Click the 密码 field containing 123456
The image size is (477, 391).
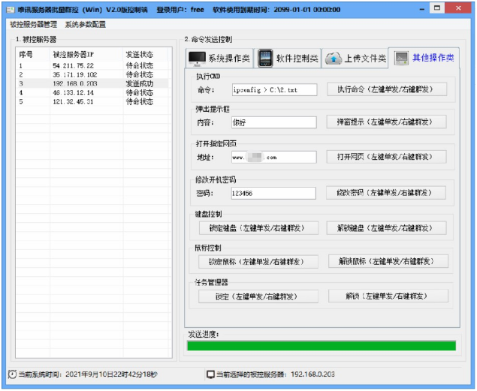tap(273, 193)
